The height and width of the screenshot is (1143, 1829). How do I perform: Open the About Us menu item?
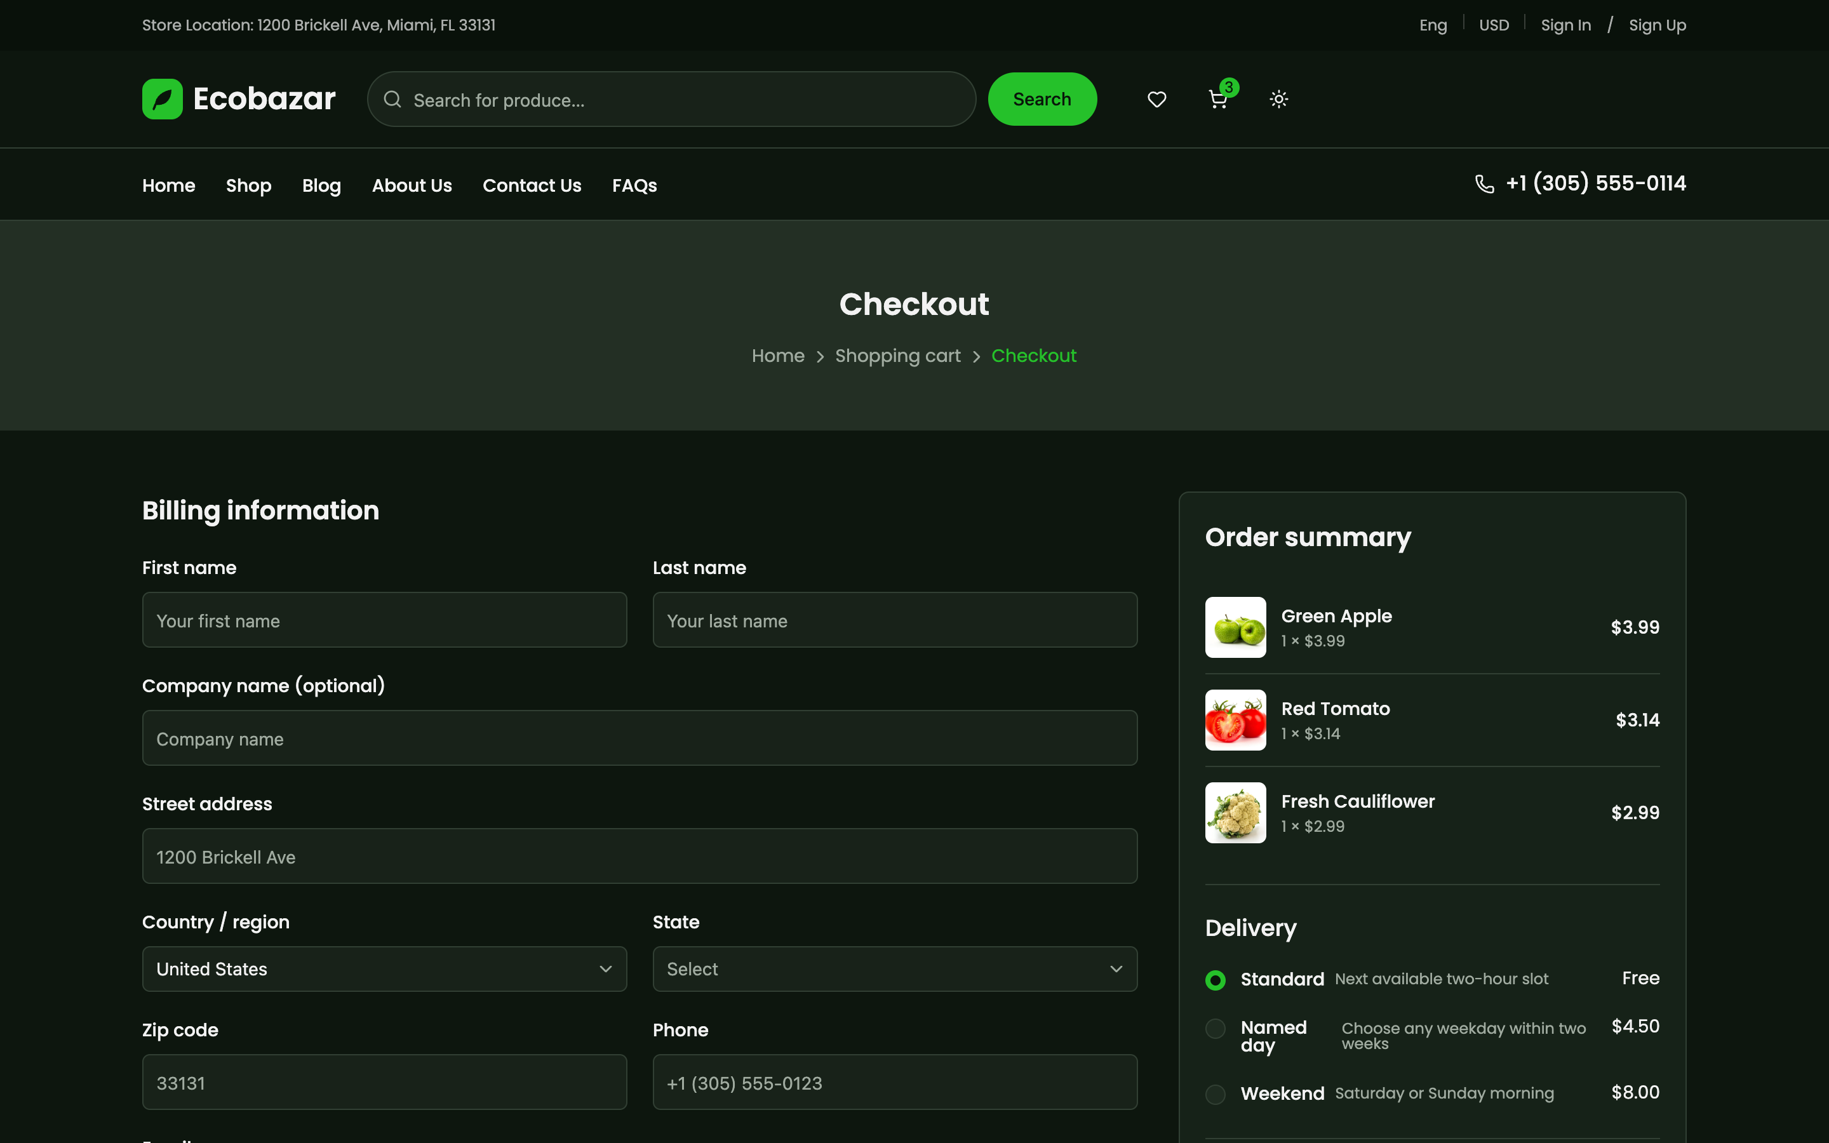[x=412, y=185]
